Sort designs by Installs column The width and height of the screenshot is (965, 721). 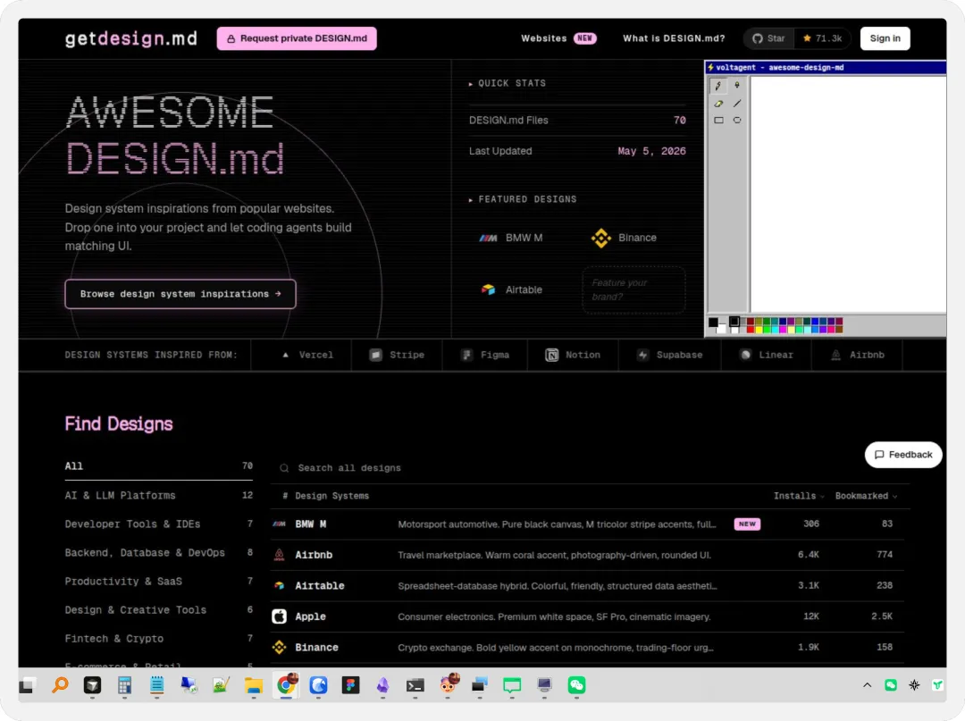[798, 496]
